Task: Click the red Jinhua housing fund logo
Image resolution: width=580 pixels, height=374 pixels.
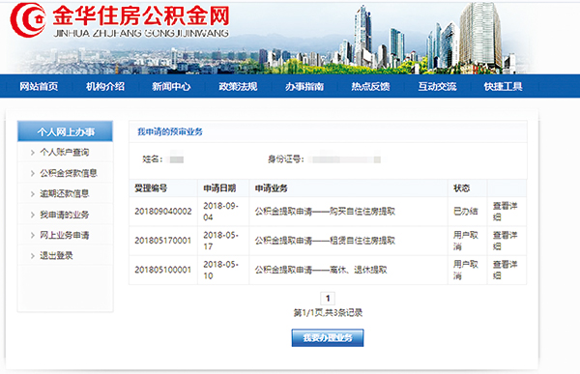Action: 28,20
